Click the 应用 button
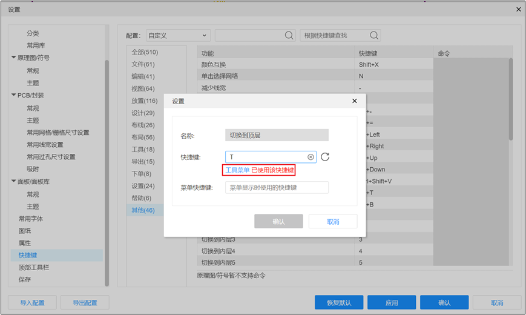Image resolution: width=526 pixels, height=315 pixels. pyautogui.click(x=392, y=302)
